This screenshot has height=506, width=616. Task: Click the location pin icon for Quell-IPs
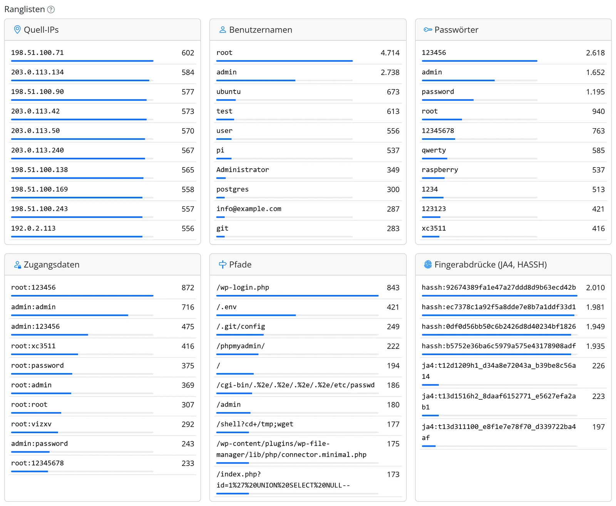pos(17,30)
